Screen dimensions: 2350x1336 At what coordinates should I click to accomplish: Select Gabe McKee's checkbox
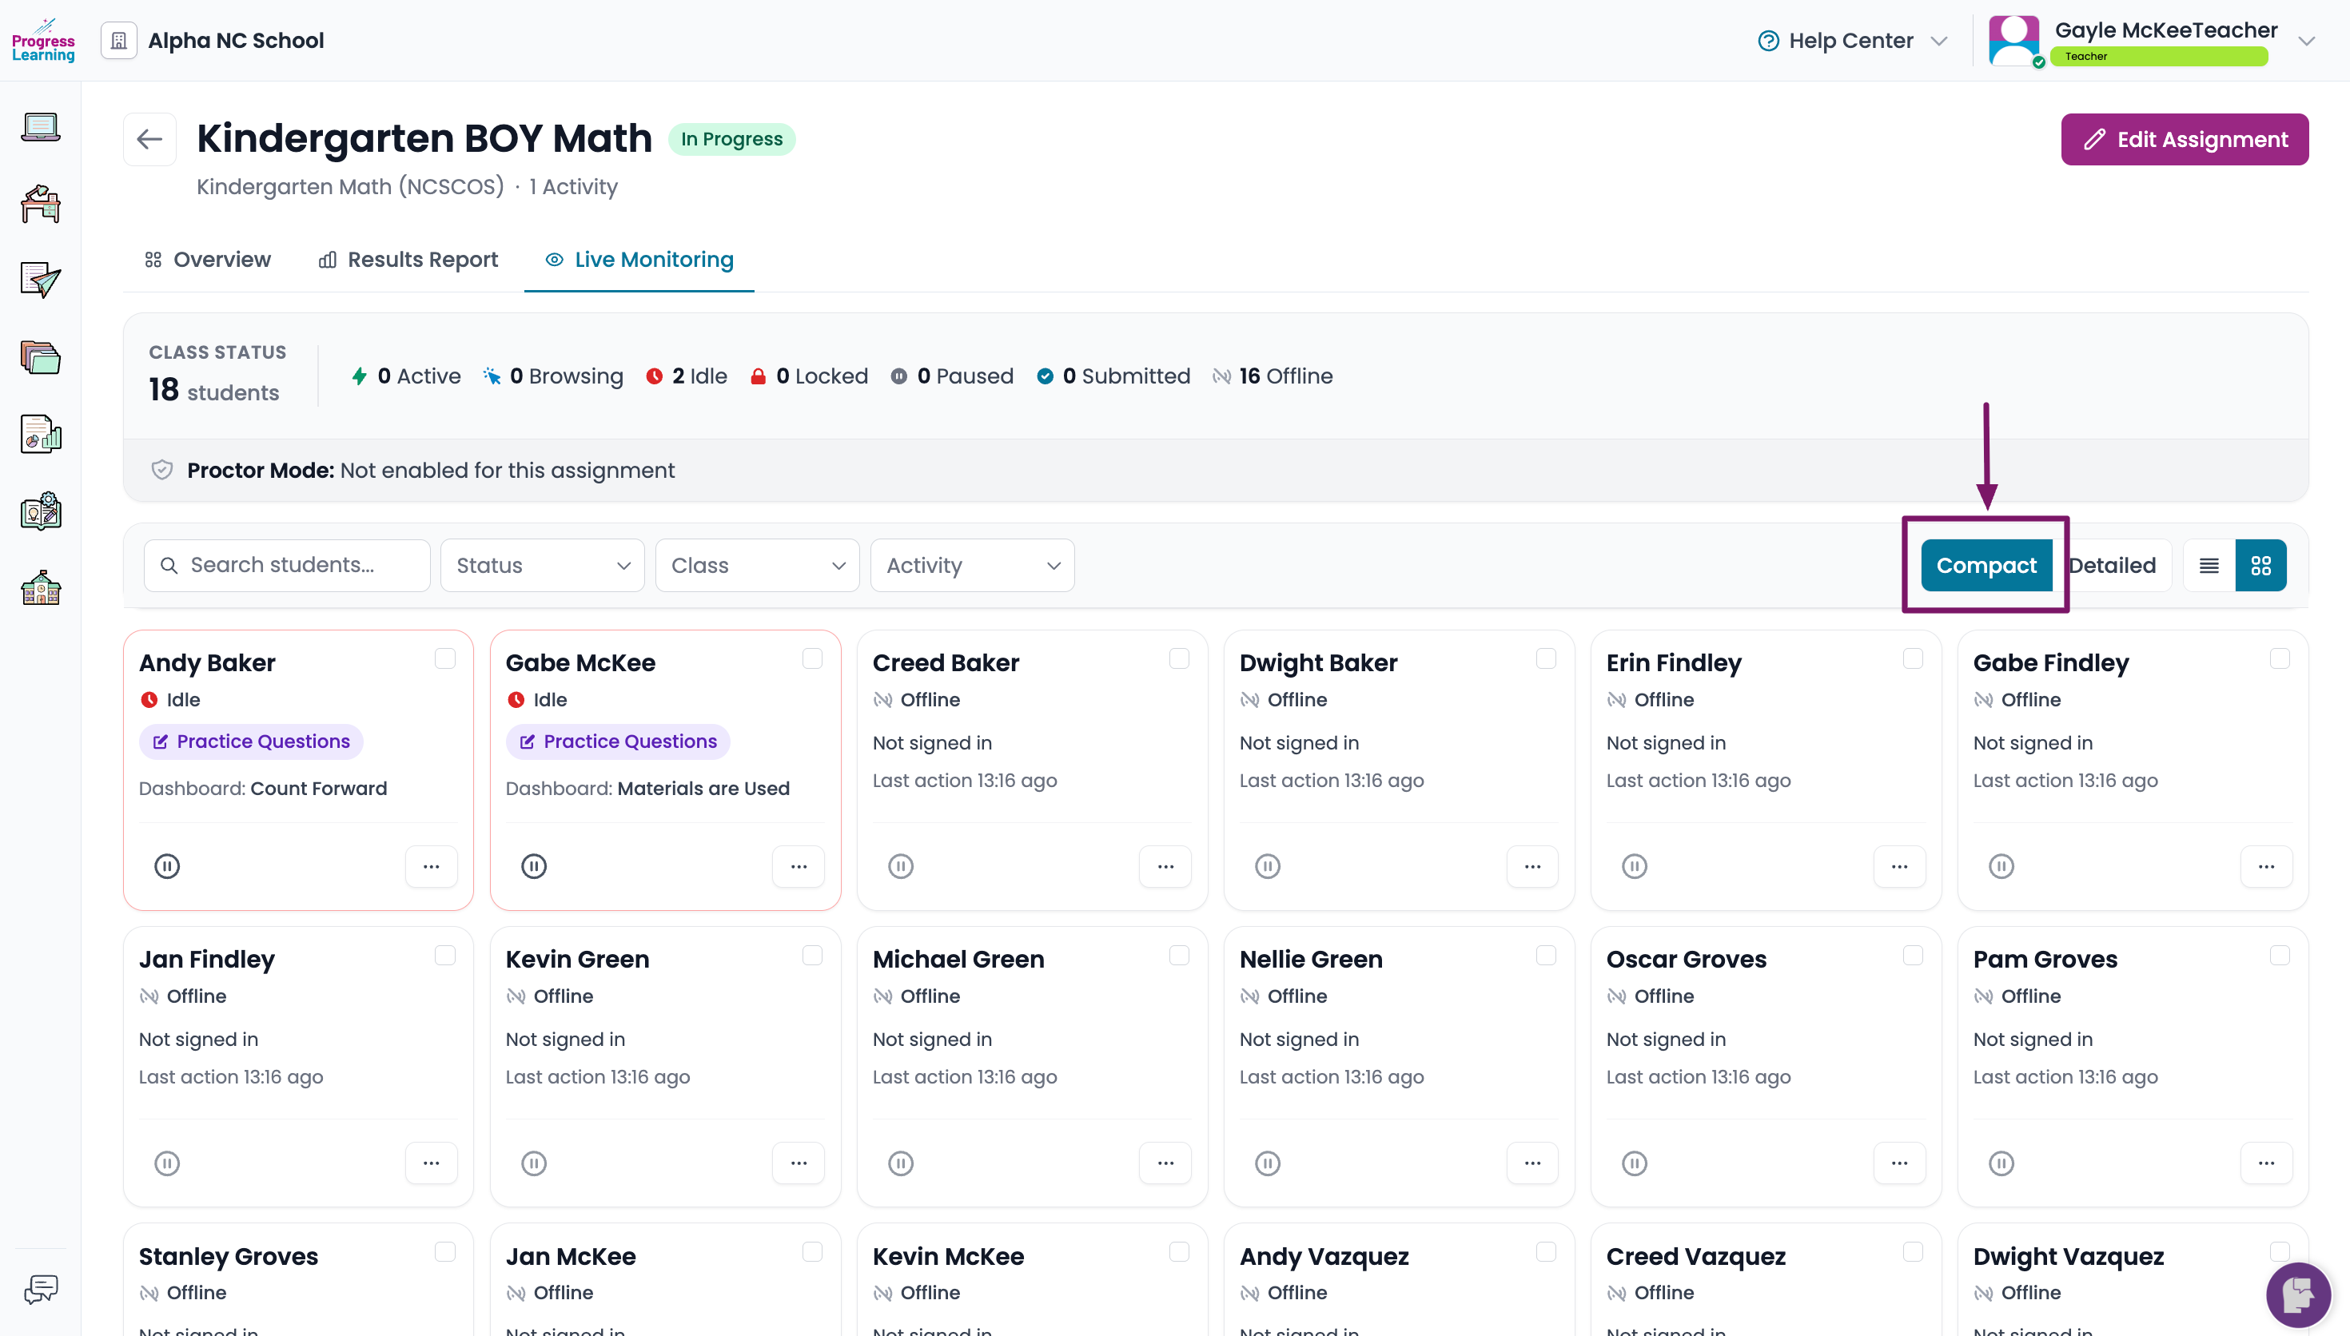(812, 659)
